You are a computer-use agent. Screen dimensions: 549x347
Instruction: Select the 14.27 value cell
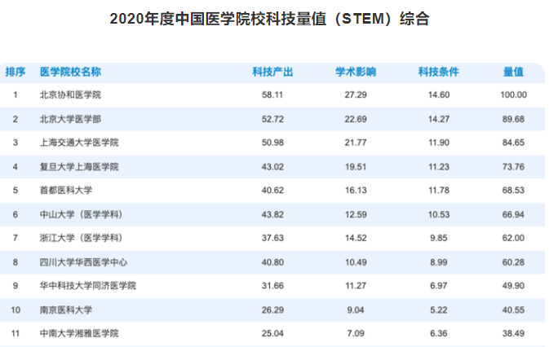pos(438,119)
